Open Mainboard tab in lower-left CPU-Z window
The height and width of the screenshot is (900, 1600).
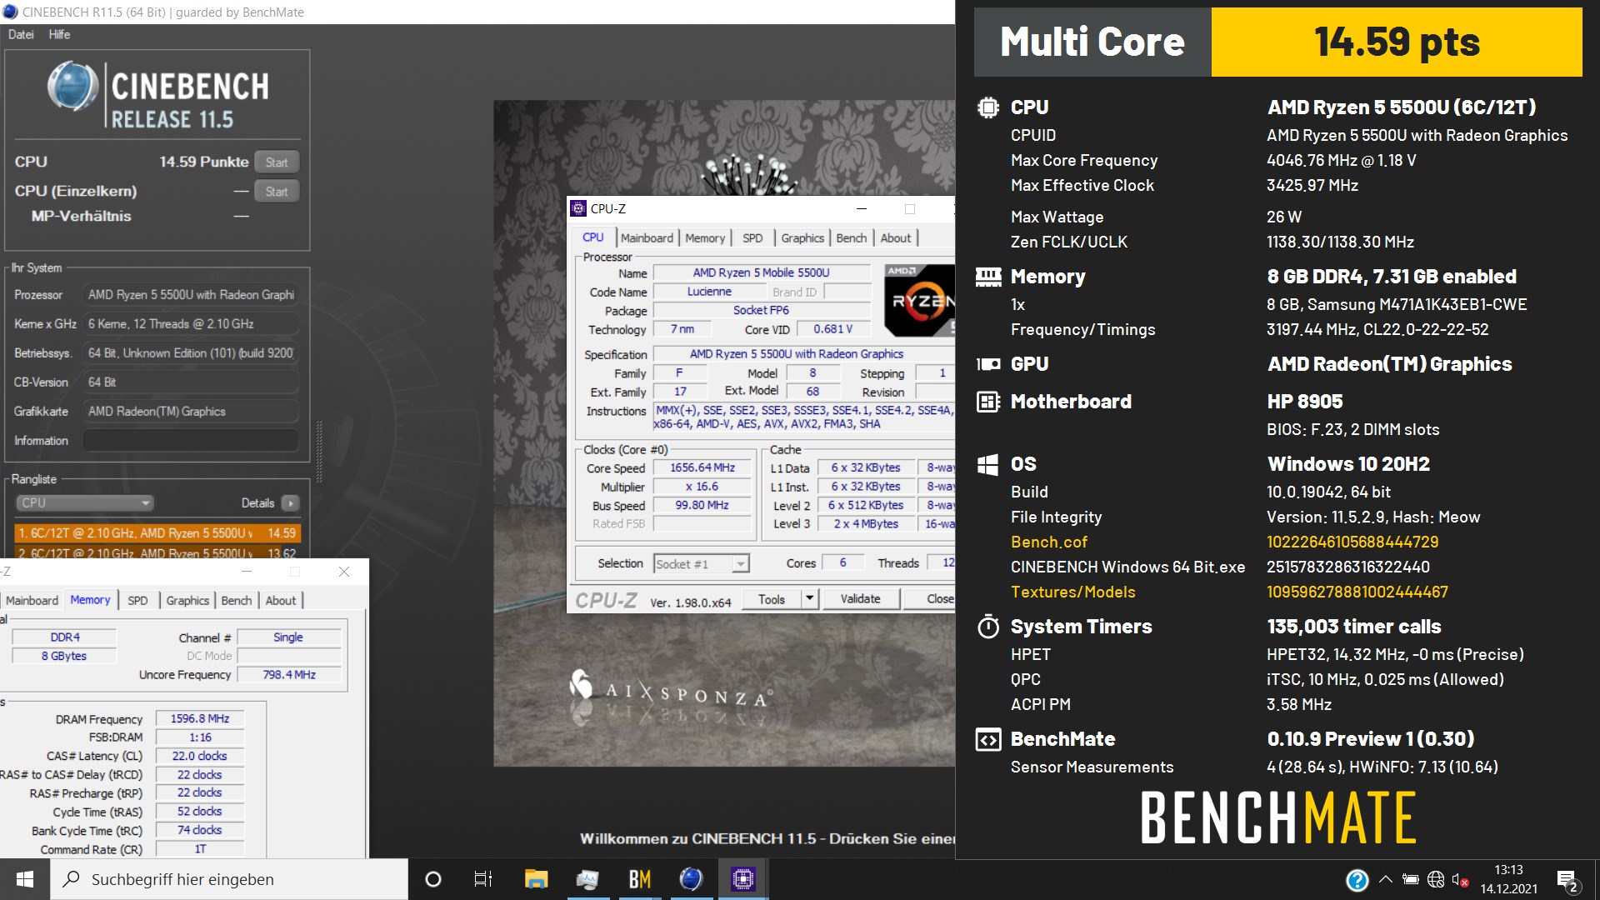click(32, 600)
